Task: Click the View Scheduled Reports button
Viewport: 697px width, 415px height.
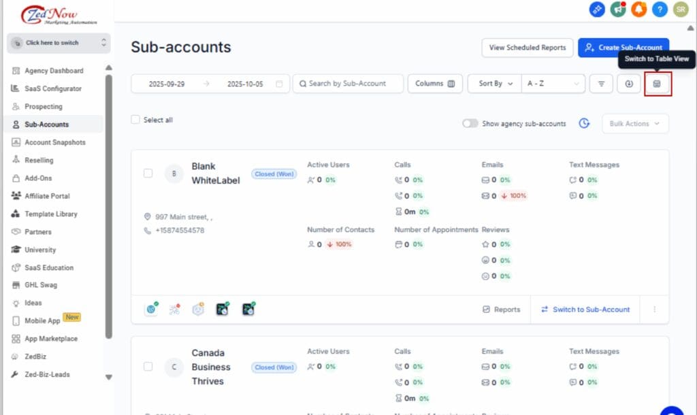Action: (x=527, y=48)
